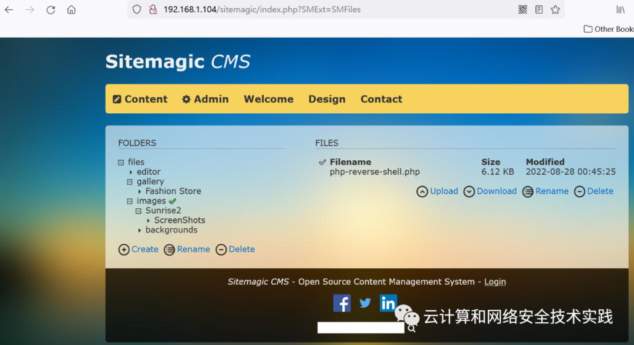Select the editor folder
Screen dimensions: 634x345
click(149, 172)
